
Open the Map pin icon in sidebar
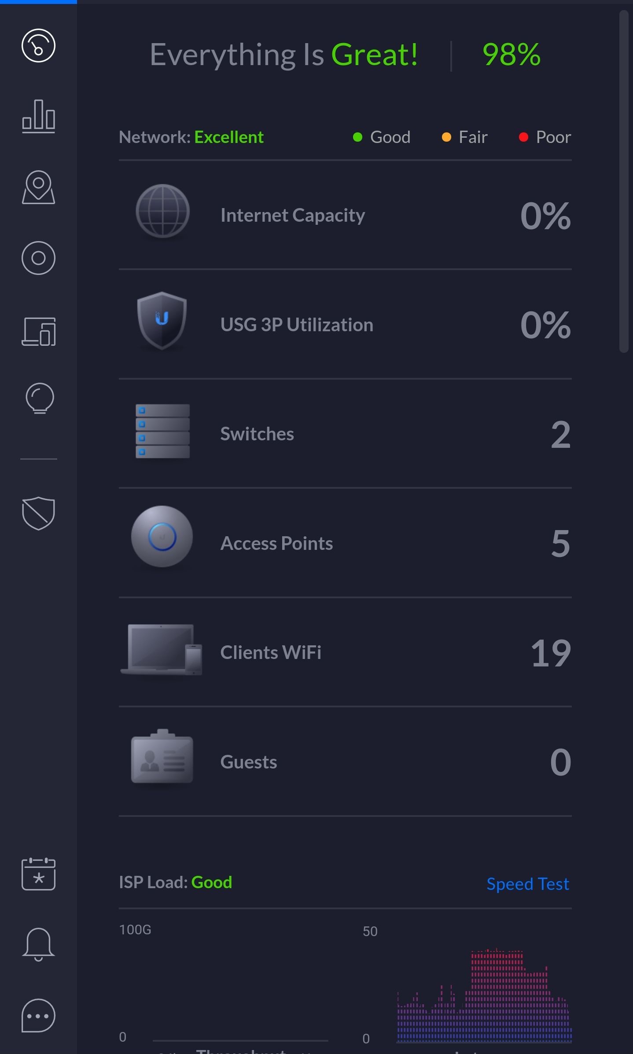[38, 187]
